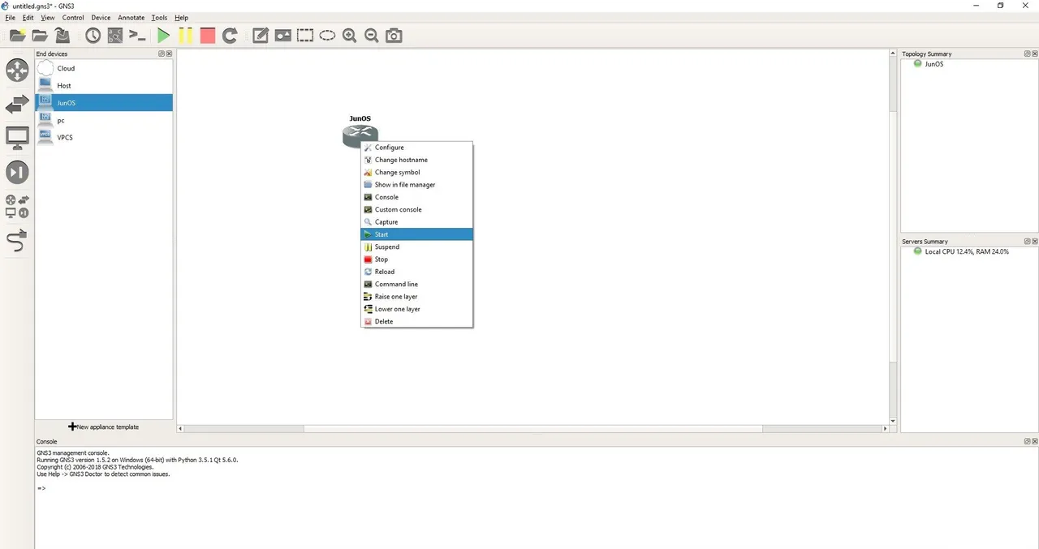Choose Change symbol in context menu

click(x=416, y=172)
